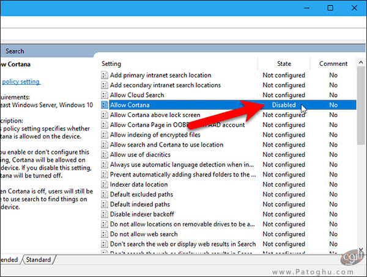
Task: Click the icon beside Default indexed paths
Action: click(105, 204)
